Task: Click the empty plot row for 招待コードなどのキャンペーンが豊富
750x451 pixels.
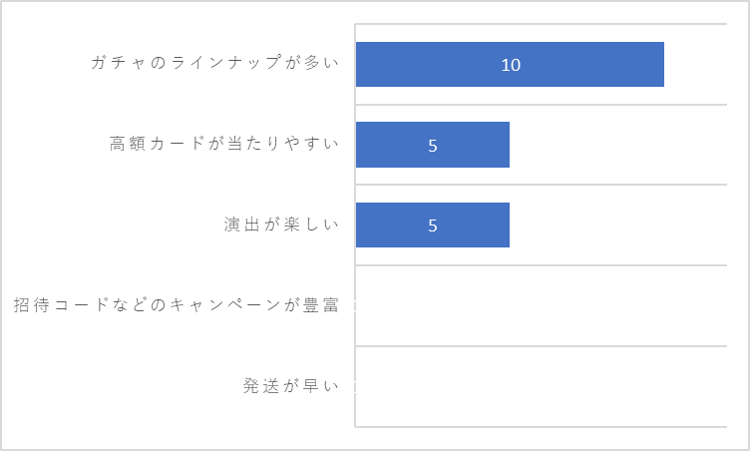Action: tap(542, 305)
